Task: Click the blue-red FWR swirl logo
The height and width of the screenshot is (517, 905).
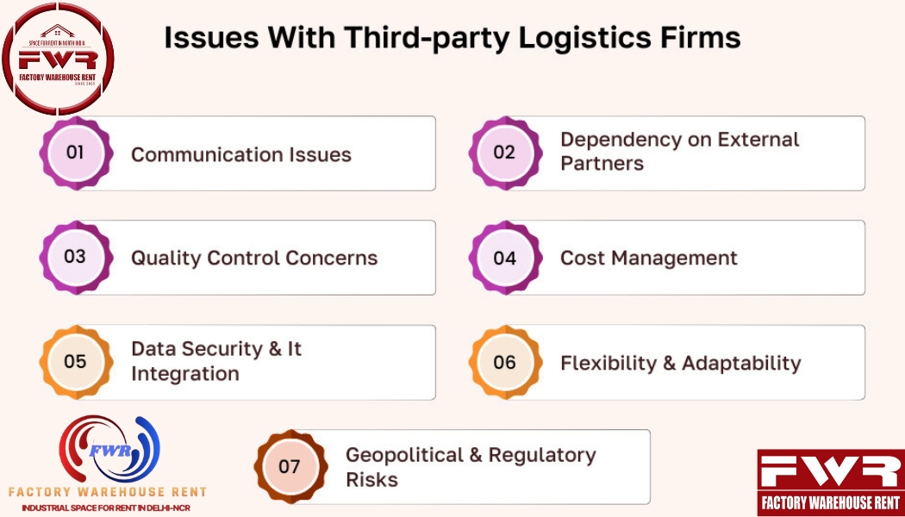Action: [109, 448]
